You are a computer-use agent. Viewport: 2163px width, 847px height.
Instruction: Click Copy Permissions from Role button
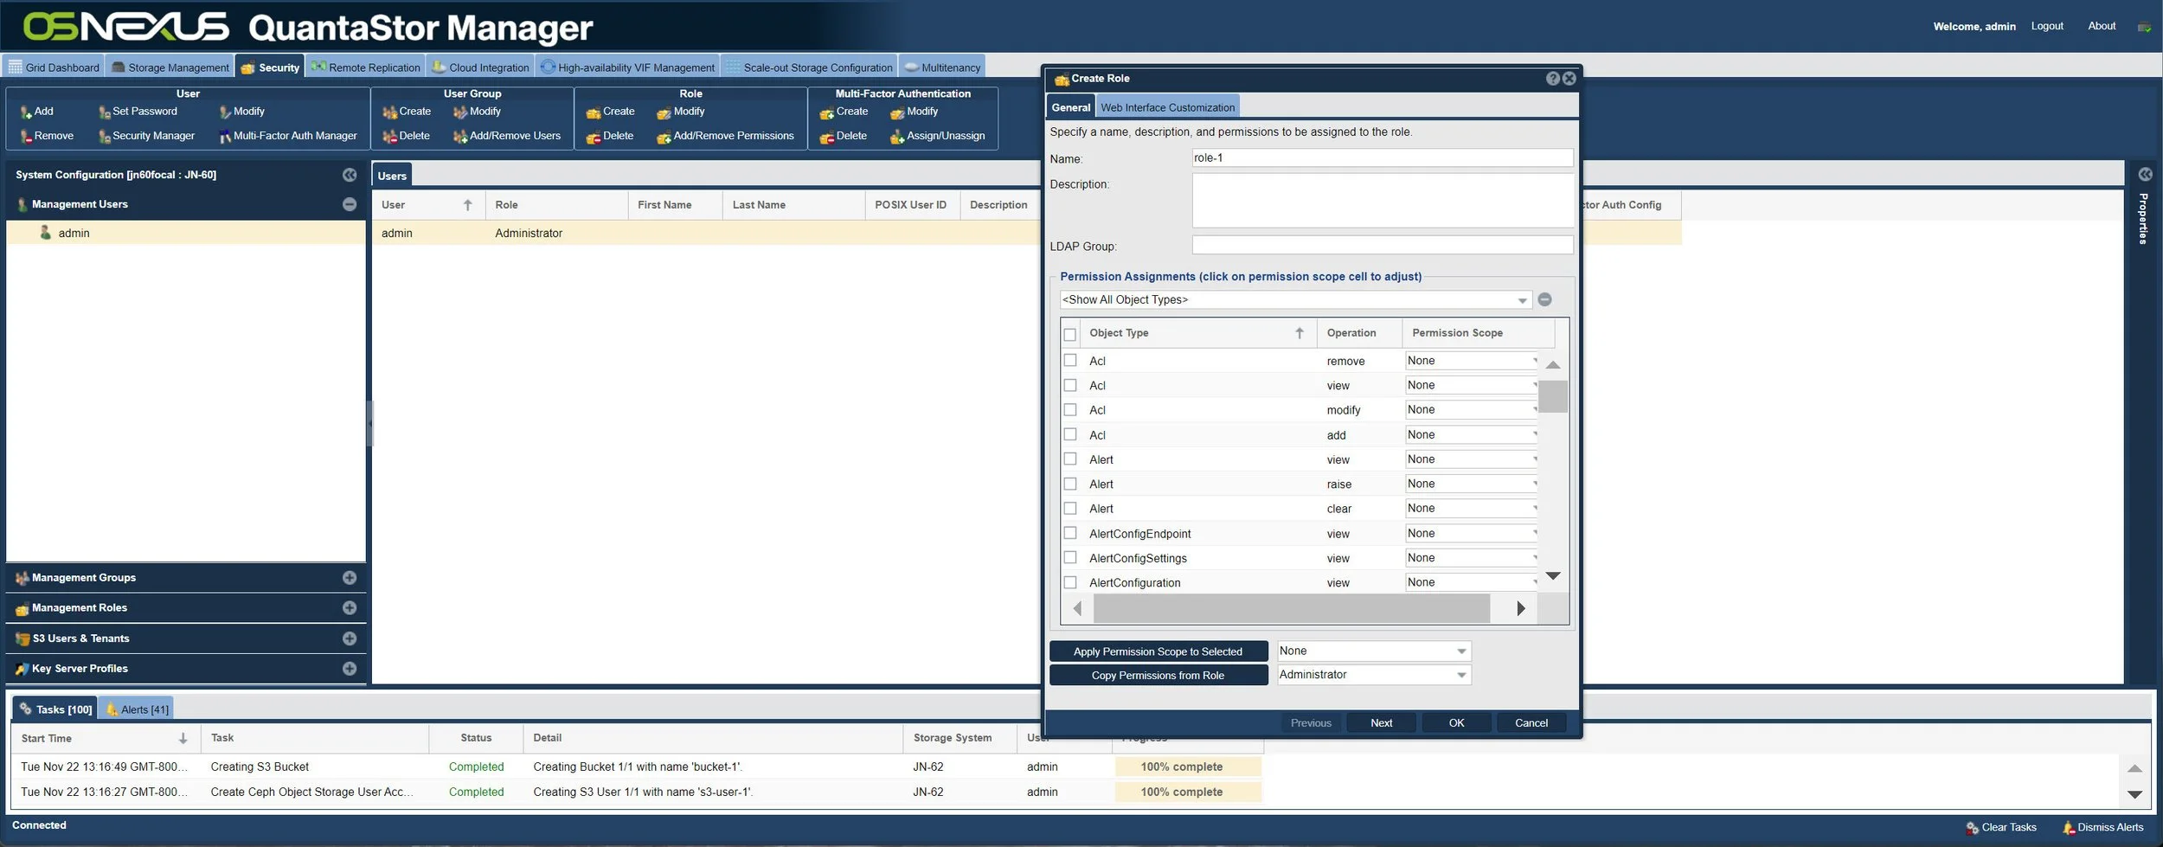[1158, 676]
